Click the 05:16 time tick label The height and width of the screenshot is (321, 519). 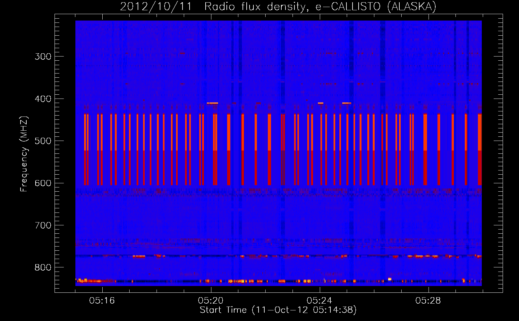[102, 300]
